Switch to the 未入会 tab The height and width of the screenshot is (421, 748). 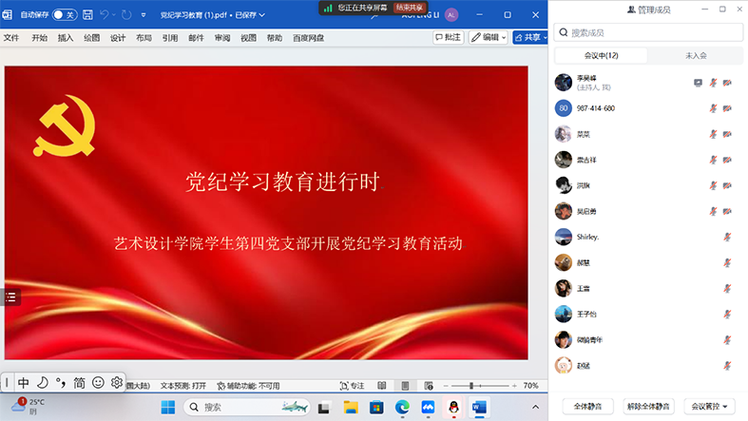point(696,55)
